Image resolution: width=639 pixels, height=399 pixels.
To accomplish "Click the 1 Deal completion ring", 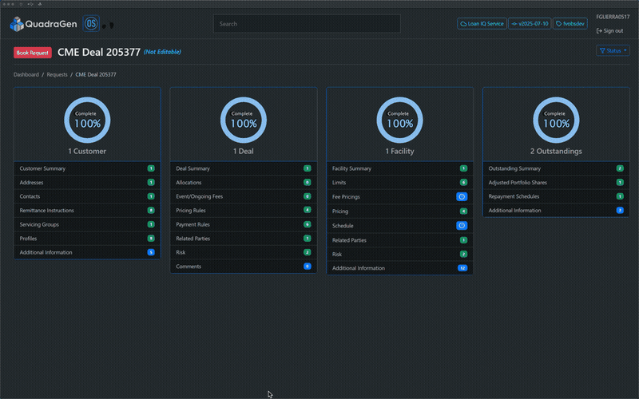I will (244, 120).
